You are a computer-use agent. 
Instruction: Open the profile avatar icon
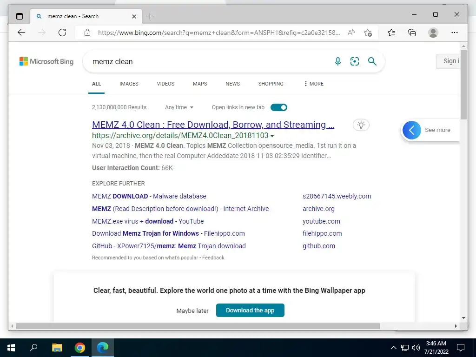point(433,33)
